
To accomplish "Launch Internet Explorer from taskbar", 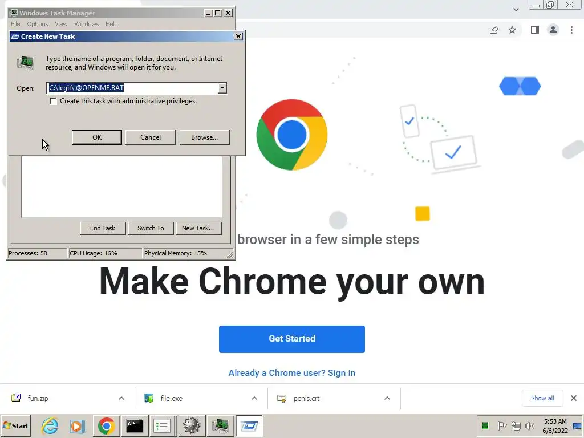I will coord(50,425).
